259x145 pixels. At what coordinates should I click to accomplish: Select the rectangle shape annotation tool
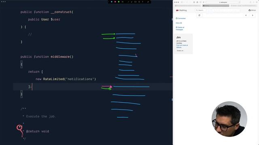pos(135,2)
